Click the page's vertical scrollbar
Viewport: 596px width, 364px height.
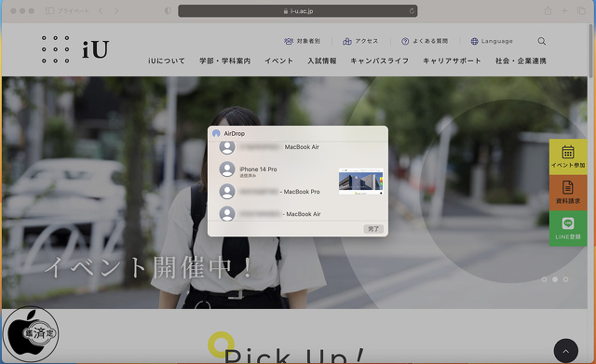[x=590, y=51]
